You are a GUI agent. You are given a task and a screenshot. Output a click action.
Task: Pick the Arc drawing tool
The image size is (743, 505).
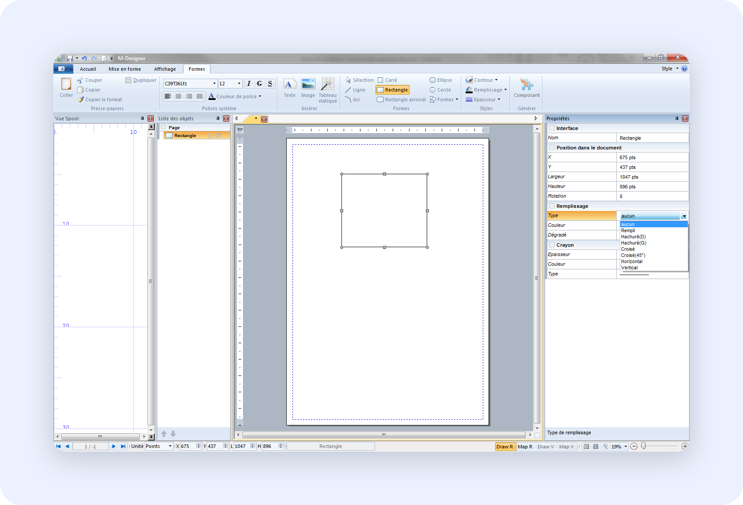click(353, 99)
